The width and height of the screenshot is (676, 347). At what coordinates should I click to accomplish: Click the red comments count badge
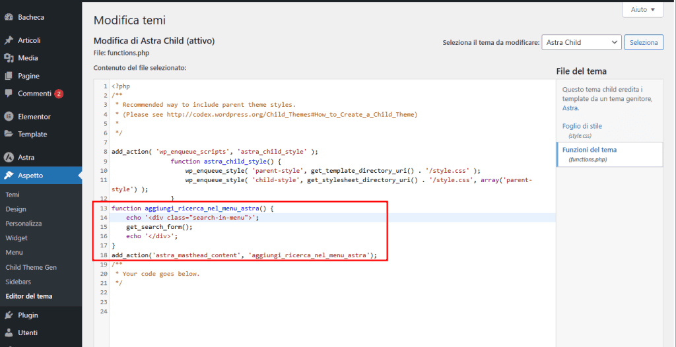pyautogui.click(x=59, y=94)
